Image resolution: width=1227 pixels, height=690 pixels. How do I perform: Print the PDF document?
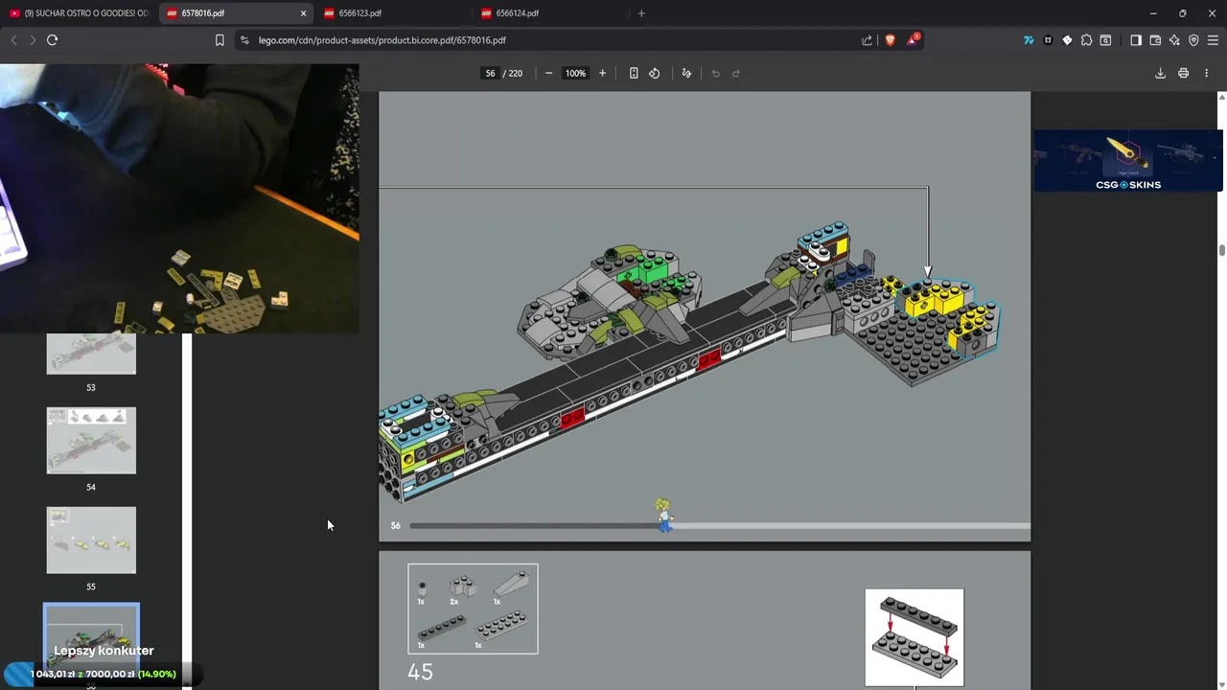click(x=1183, y=73)
